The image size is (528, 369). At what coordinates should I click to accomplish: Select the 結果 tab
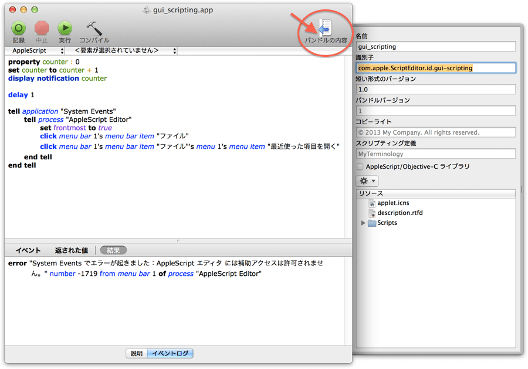(113, 250)
